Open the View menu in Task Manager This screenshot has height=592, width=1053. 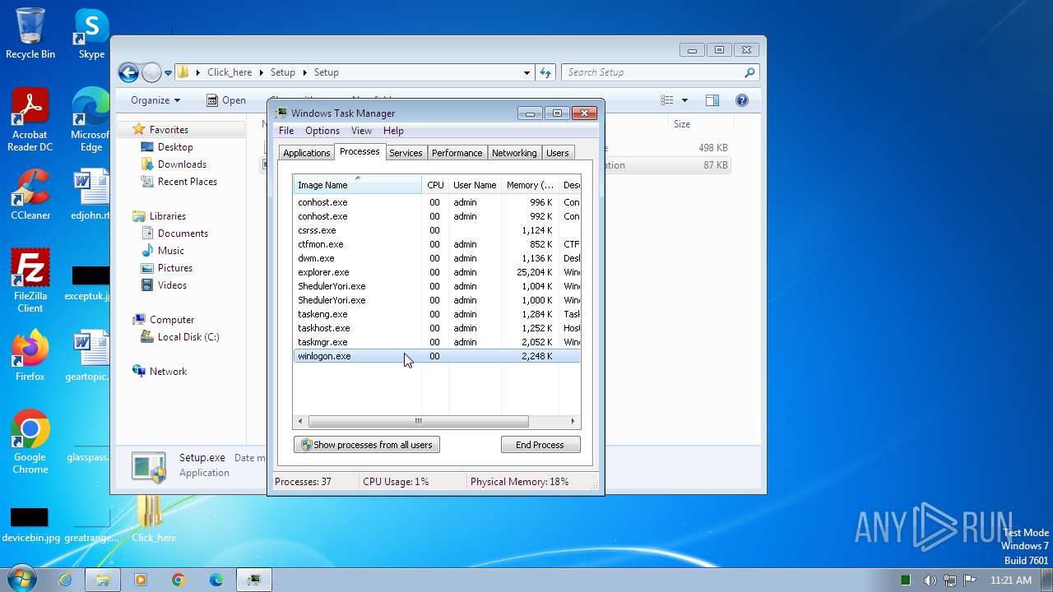361,131
